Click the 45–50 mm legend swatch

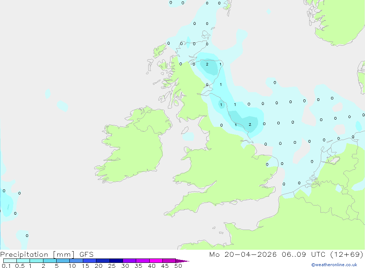tap(169, 261)
